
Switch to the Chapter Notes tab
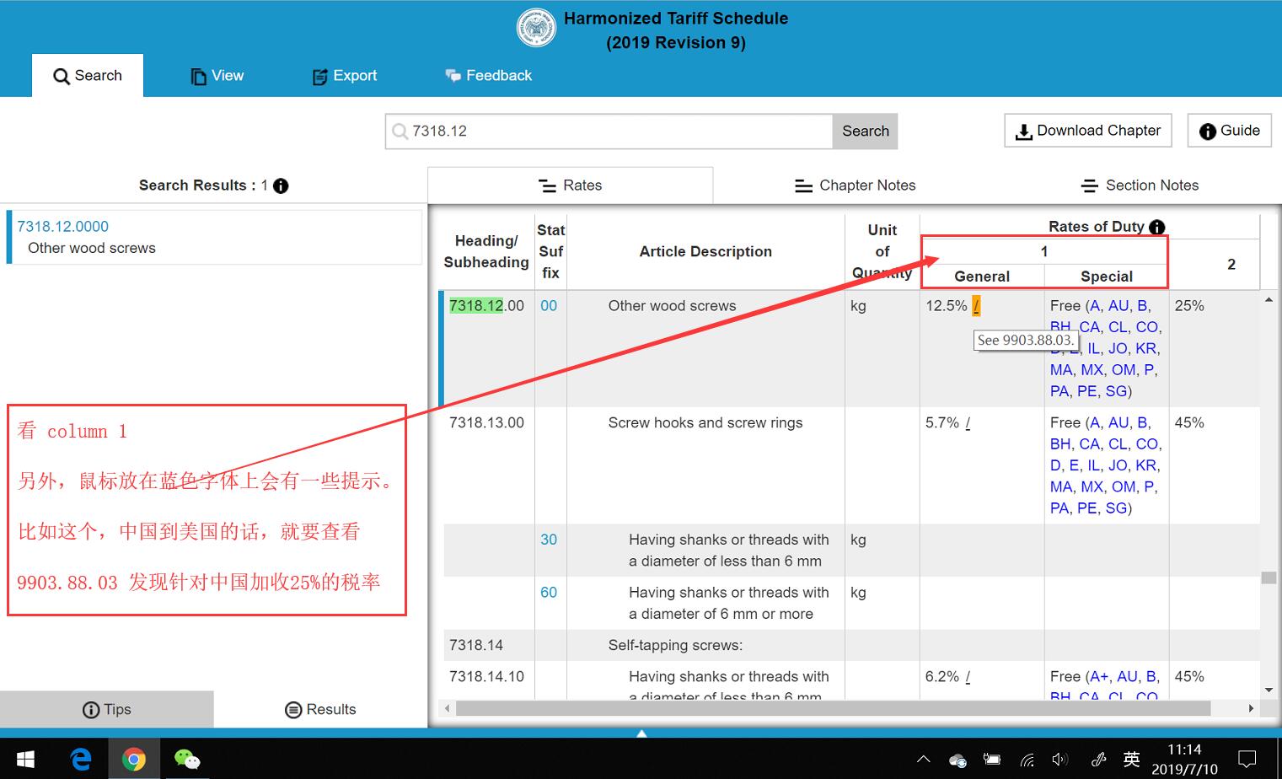(x=854, y=185)
